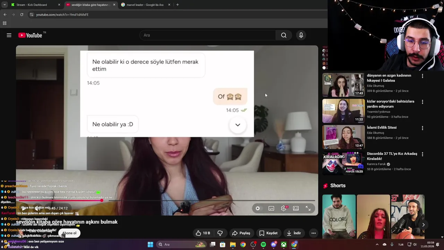Open options for kizlar soruyor'daki video
This screenshot has height=250, width=444.
coord(422,102)
